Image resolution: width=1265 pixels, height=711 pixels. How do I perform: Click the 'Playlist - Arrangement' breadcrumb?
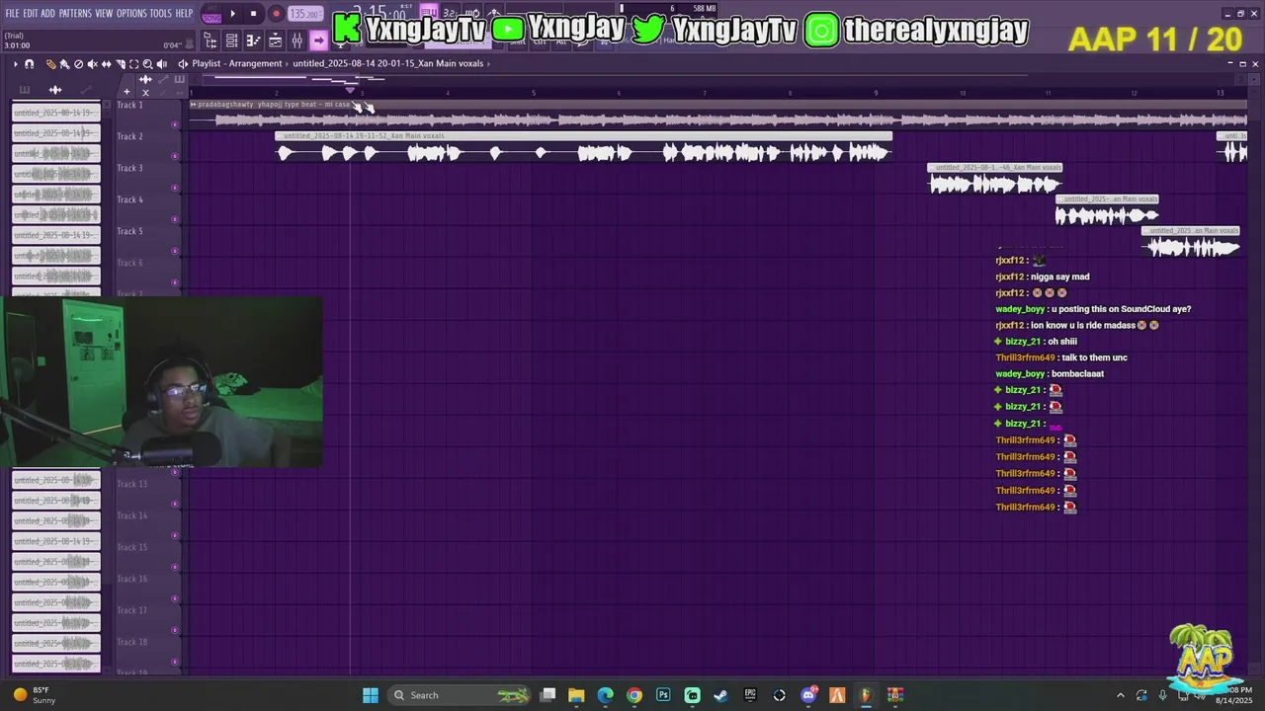(x=237, y=63)
